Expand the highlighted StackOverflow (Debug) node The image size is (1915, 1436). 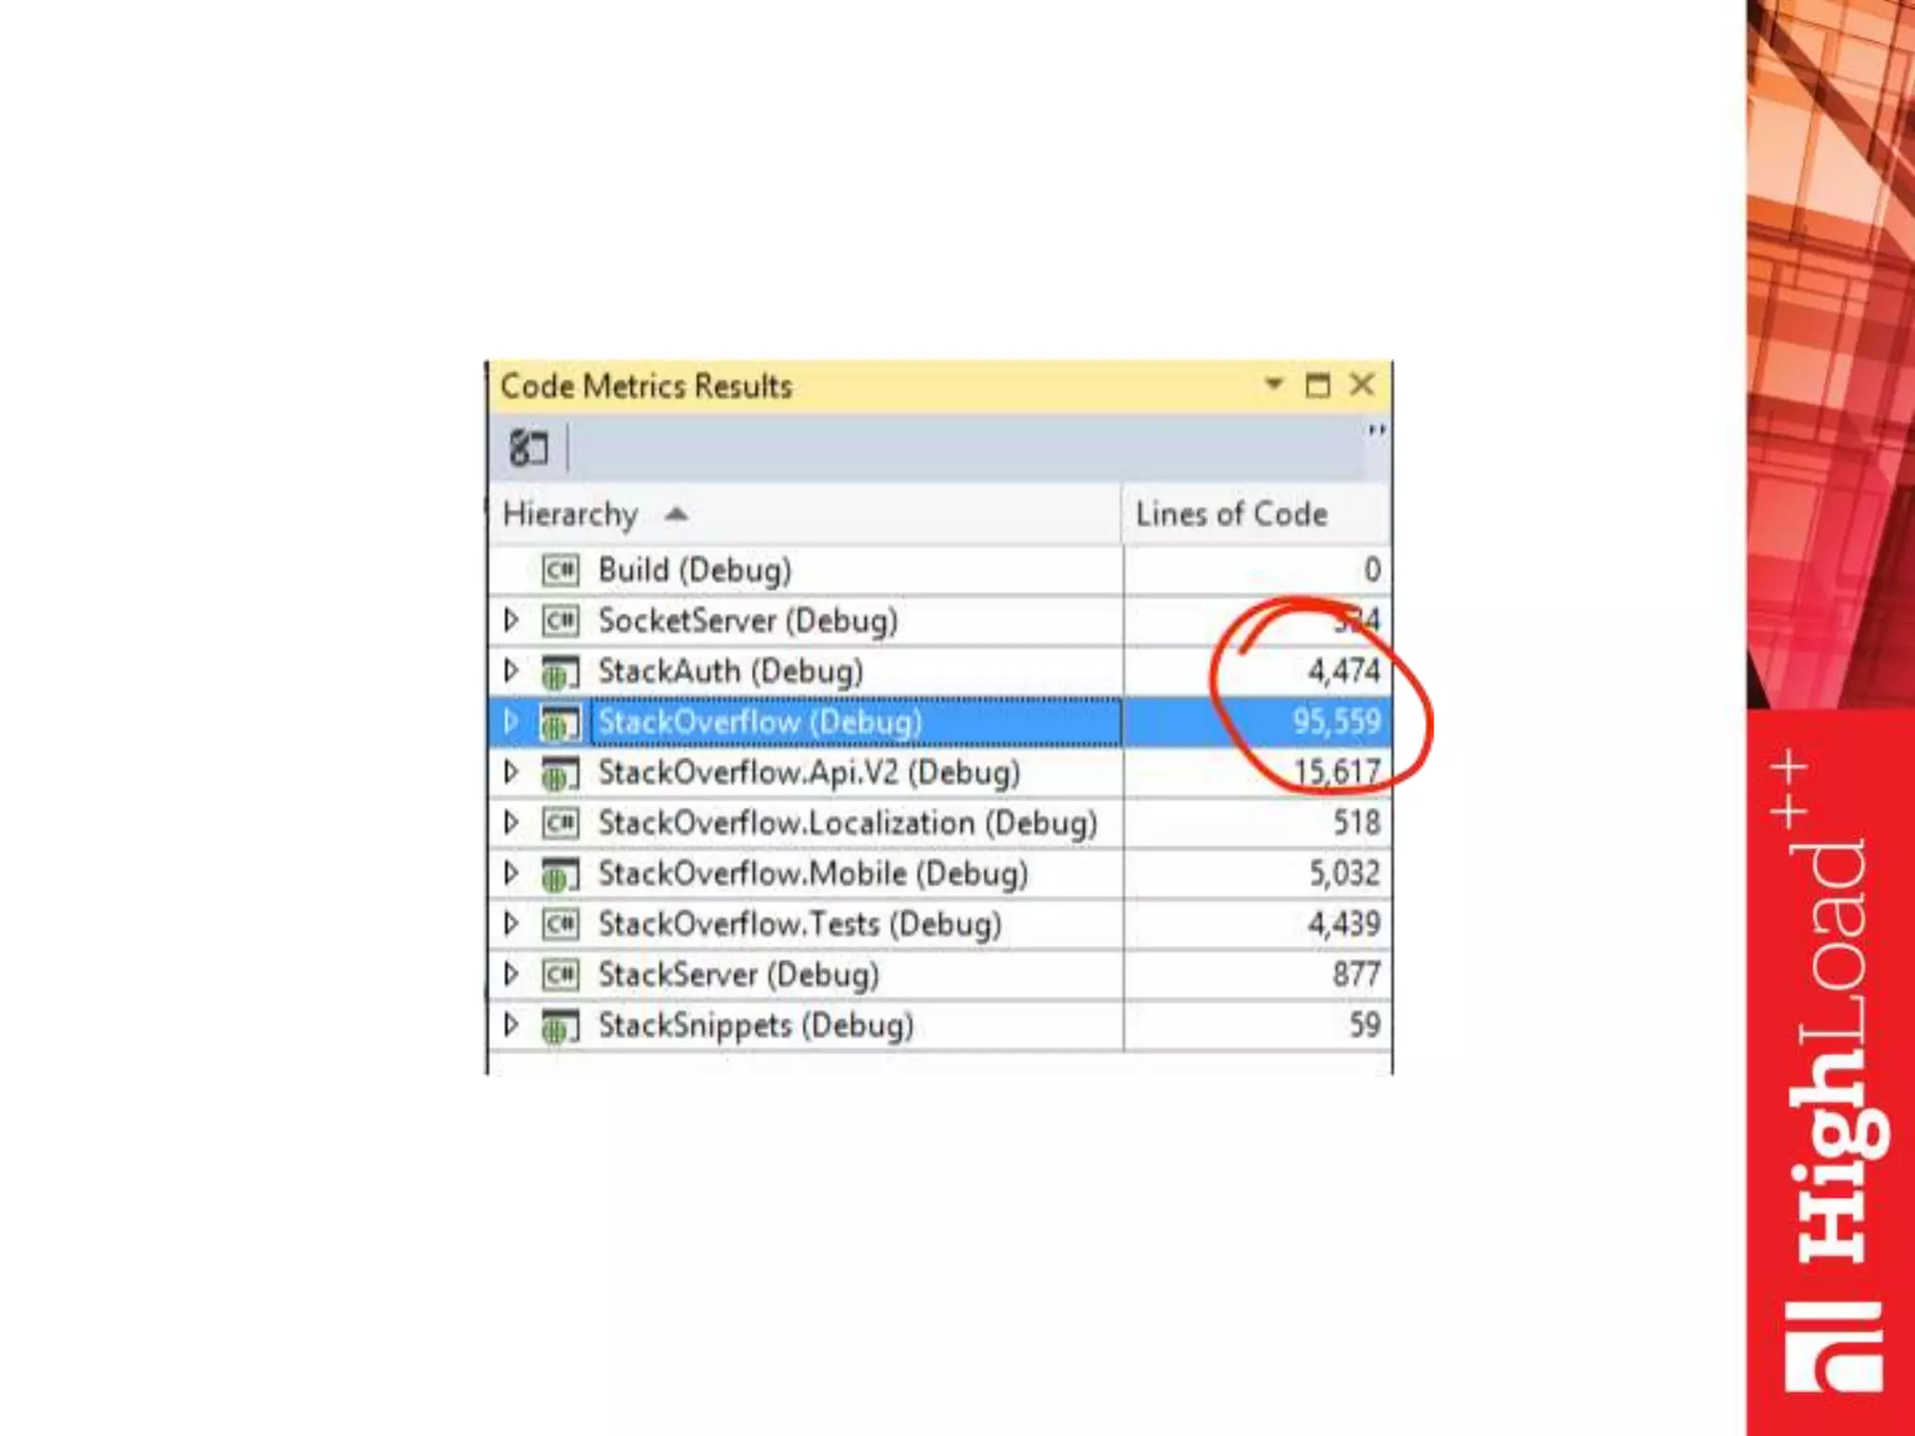pos(511,721)
